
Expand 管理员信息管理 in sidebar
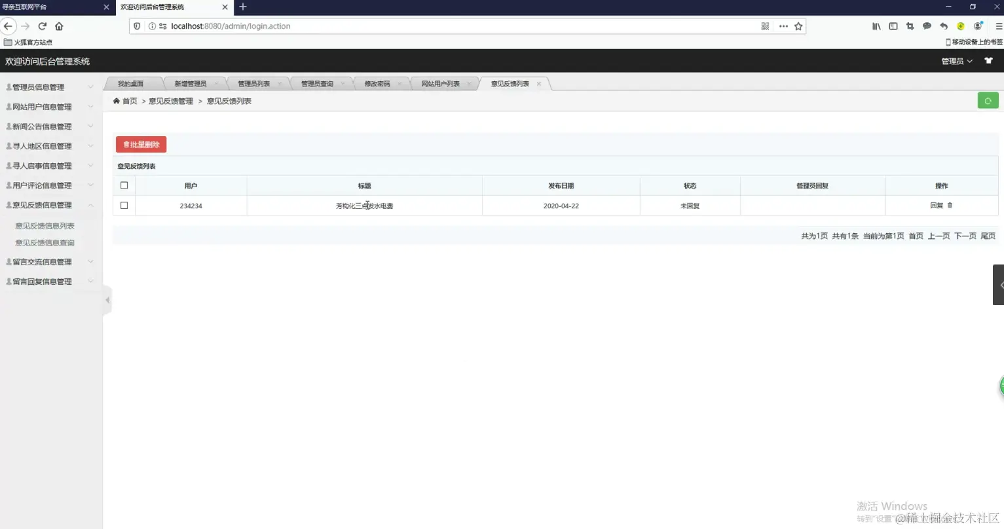50,87
